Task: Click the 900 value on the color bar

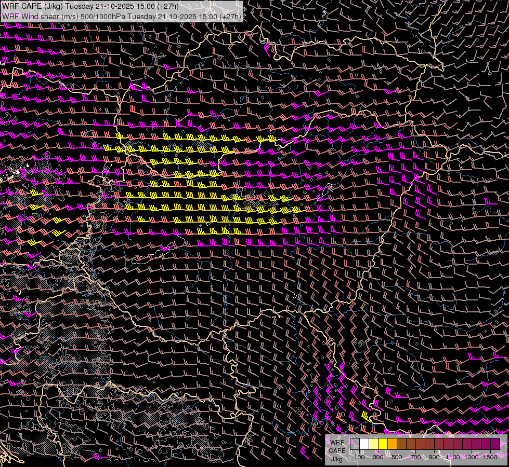Action: pyautogui.click(x=434, y=457)
